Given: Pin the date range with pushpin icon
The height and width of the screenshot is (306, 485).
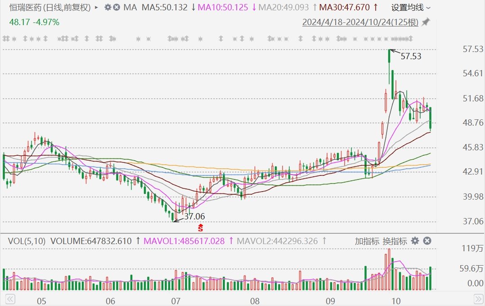Looking at the screenshot, I should (x=425, y=22).
